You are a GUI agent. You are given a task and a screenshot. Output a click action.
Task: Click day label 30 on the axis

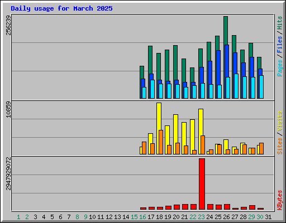point(260,217)
